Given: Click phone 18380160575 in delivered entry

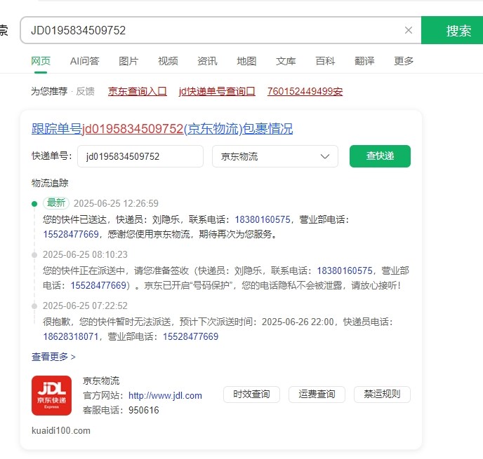Looking at the screenshot, I should (x=263, y=219).
